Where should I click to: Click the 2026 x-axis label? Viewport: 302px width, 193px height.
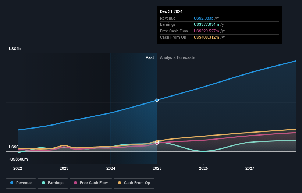point(203,168)
